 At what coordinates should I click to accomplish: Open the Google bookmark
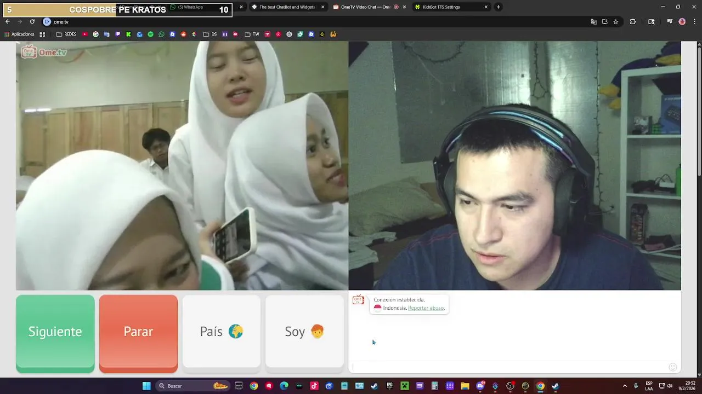[96, 34]
